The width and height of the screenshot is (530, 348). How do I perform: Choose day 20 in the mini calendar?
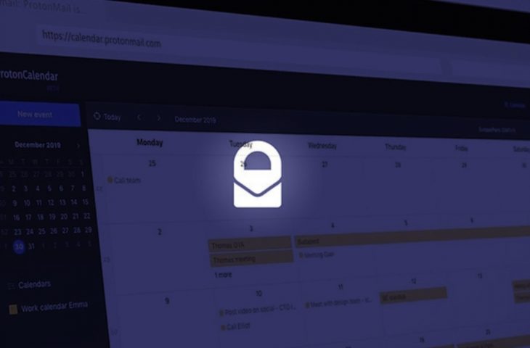pos(64,216)
